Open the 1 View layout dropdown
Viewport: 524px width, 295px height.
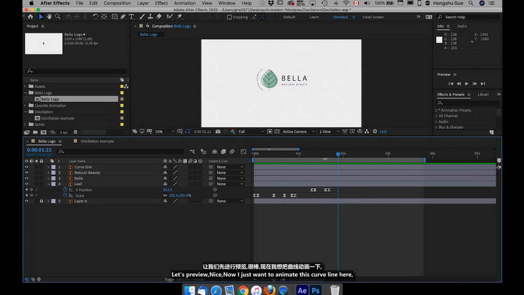[x=329, y=132]
